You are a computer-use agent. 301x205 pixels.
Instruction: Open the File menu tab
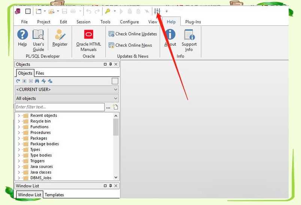point(24,22)
